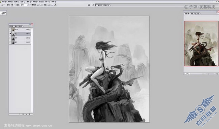Viewport: 219px width, 129px height.
Task: Click the flow 100% value field
Action: 49,5
